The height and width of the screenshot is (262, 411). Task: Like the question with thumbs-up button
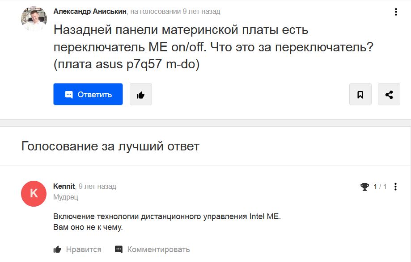[x=141, y=94]
